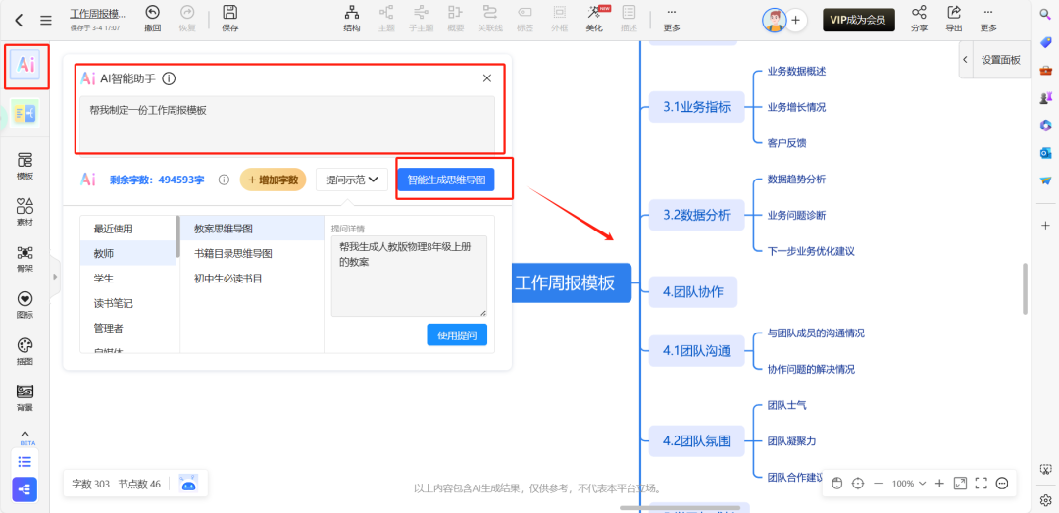Open the 导出 export option

(954, 19)
